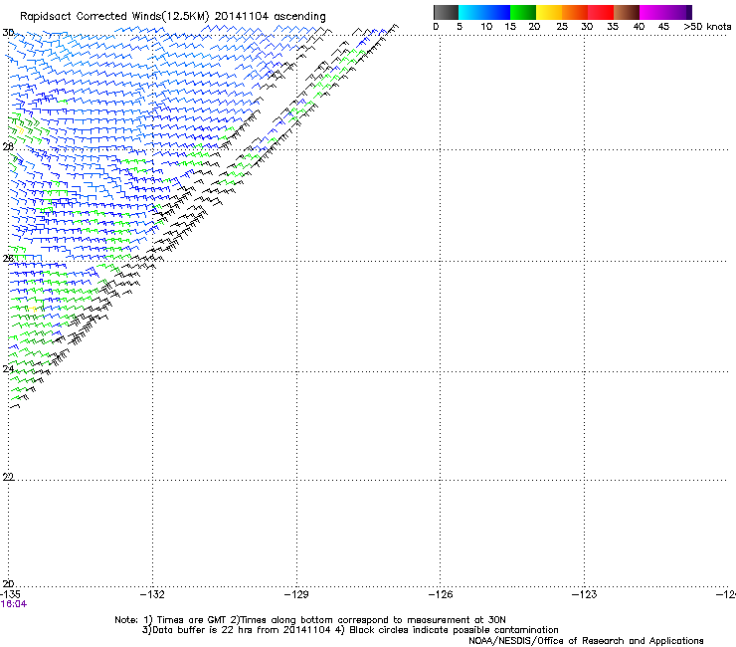Click the green 15-20 knots color swatch
This screenshot has height=647, width=736.
pyautogui.click(x=523, y=12)
